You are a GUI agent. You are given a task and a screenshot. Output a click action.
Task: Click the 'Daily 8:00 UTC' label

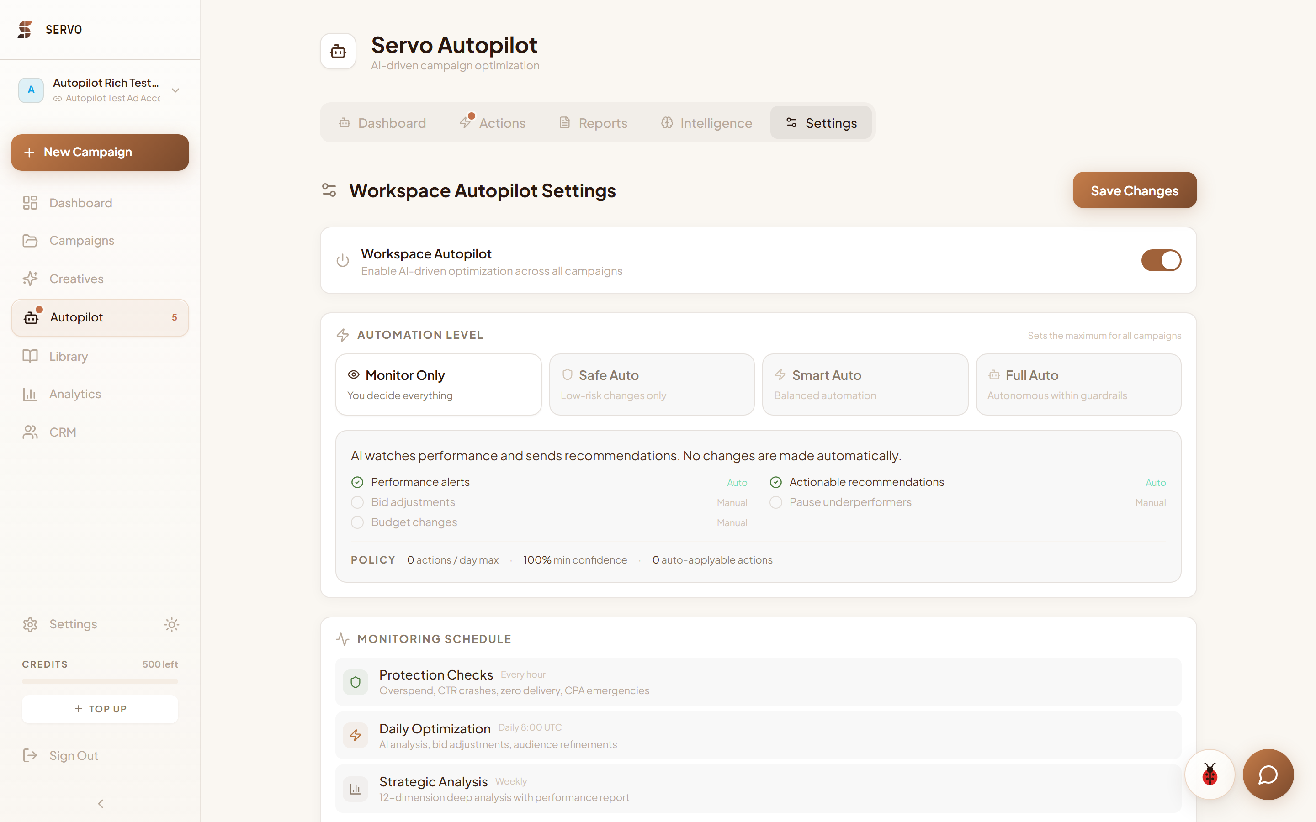[x=530, y=727]
